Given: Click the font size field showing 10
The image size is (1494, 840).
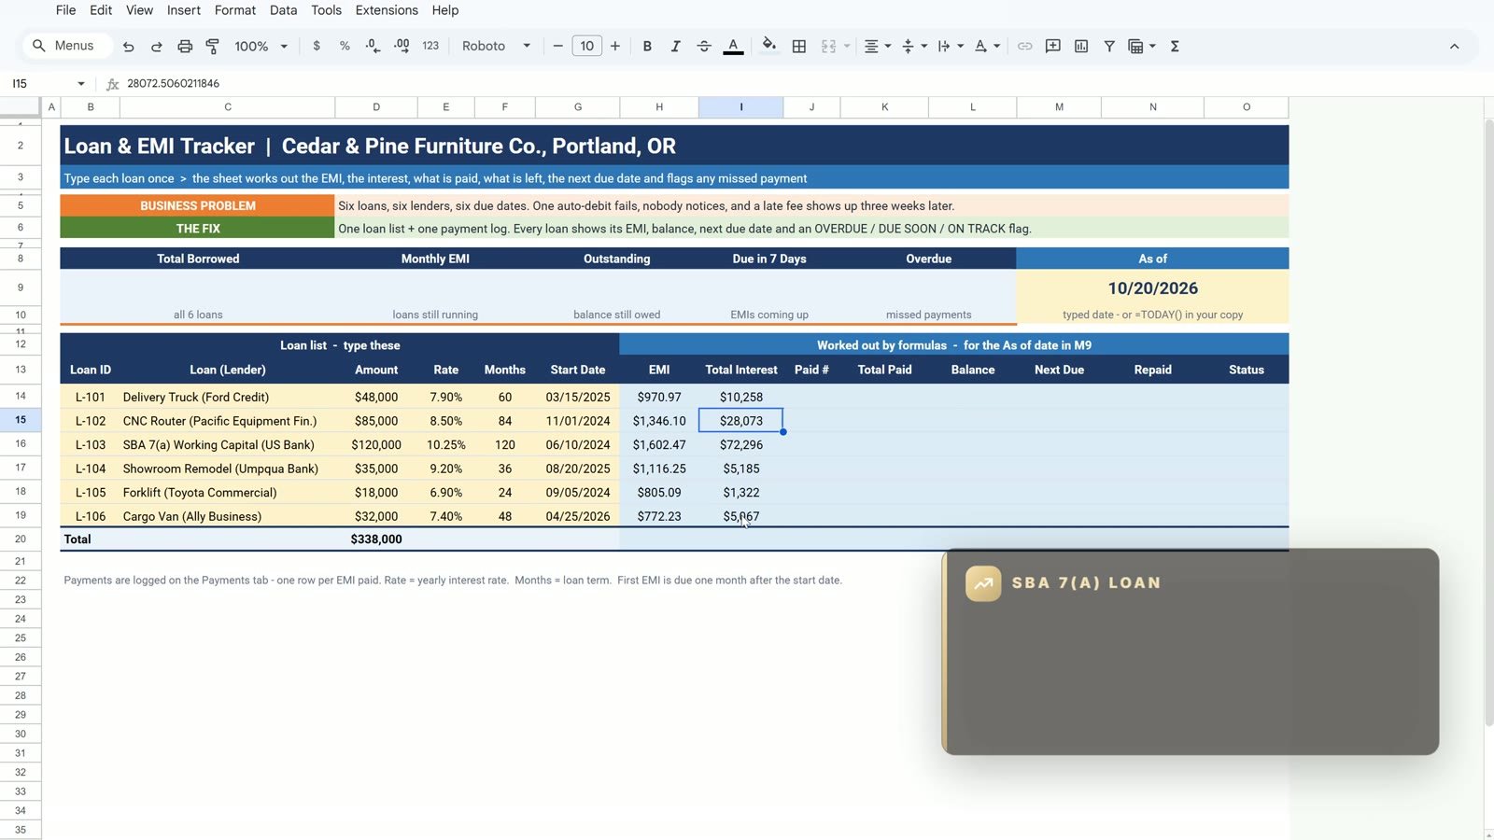Looking at the screenshot, I should coord(586,46).
